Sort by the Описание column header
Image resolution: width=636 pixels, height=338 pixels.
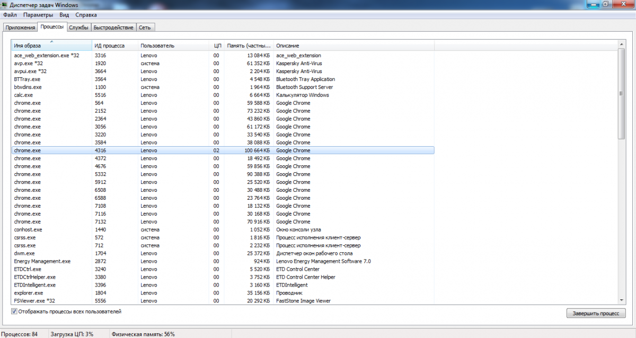pos(354,46)
